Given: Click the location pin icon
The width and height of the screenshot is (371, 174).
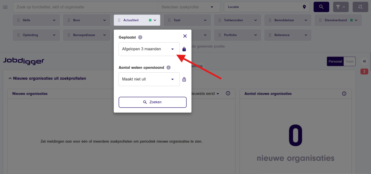Looking at the screenshot, I should [304, 7].
